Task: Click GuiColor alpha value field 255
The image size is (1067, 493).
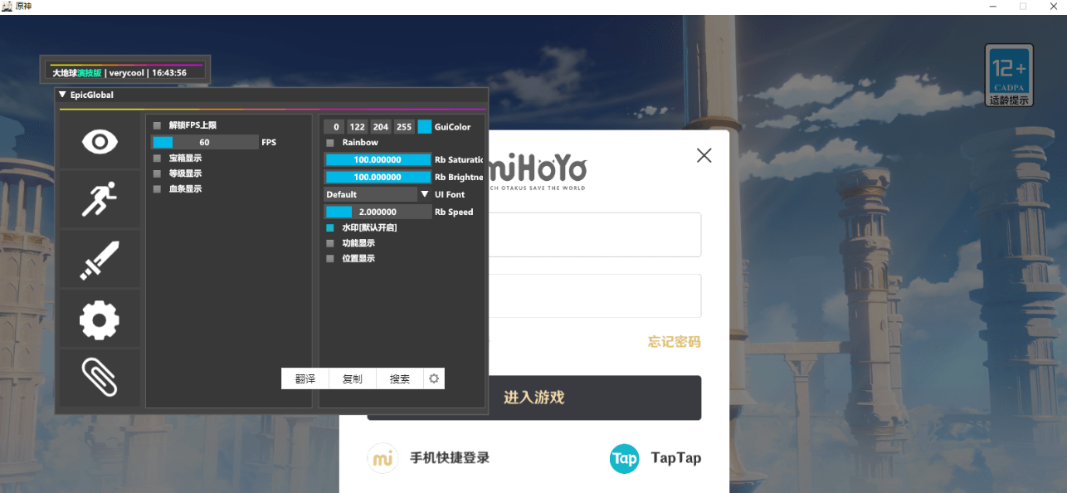Action: pos(404,127)
